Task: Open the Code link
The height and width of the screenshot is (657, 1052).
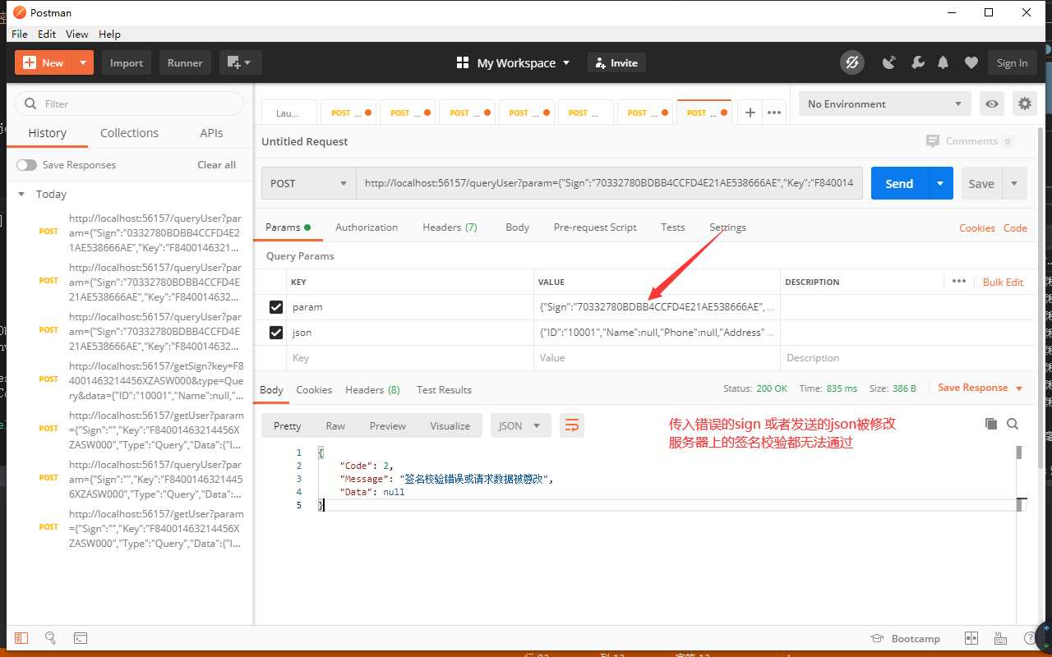Action: 1015,228
